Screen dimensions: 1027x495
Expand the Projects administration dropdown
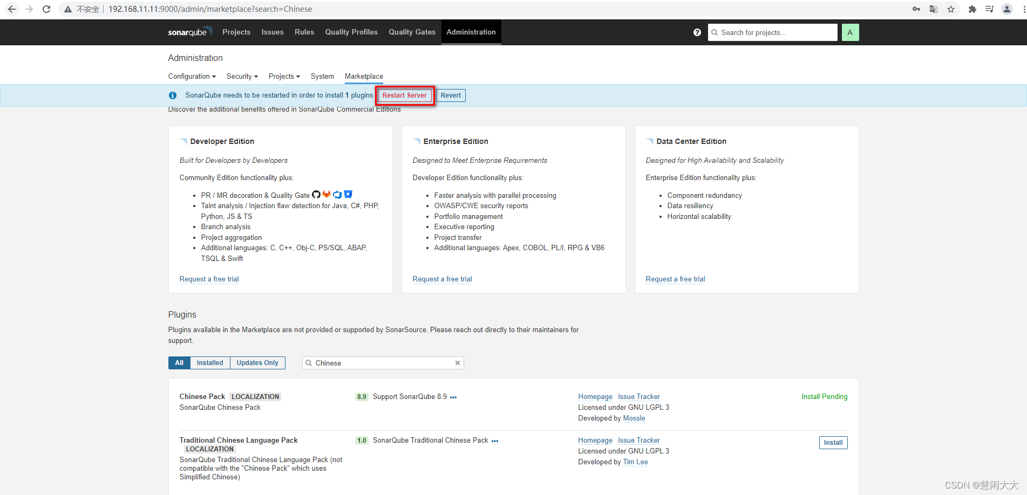coord(284,77)
